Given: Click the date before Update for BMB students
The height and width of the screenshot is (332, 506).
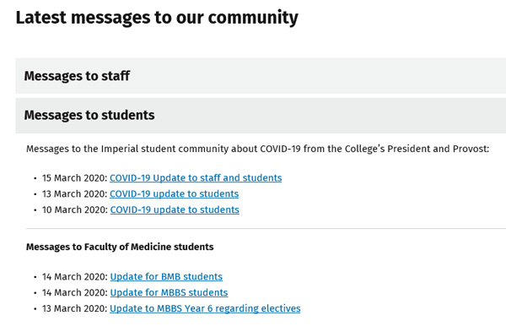Looking at the screenshot, I should coord(74,276).
